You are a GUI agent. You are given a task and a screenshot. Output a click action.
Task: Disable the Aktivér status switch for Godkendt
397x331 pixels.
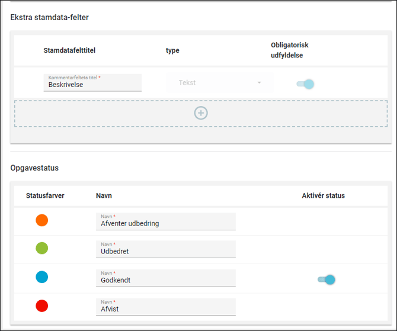coord(326,279)
